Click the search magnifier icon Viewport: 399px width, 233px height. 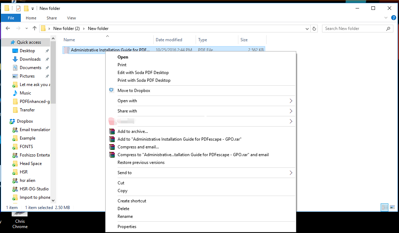(388, 29)
